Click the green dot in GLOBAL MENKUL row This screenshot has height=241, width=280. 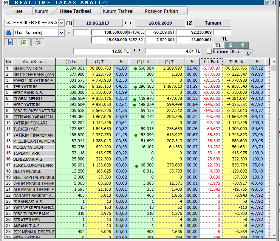(x=135, y=100)
